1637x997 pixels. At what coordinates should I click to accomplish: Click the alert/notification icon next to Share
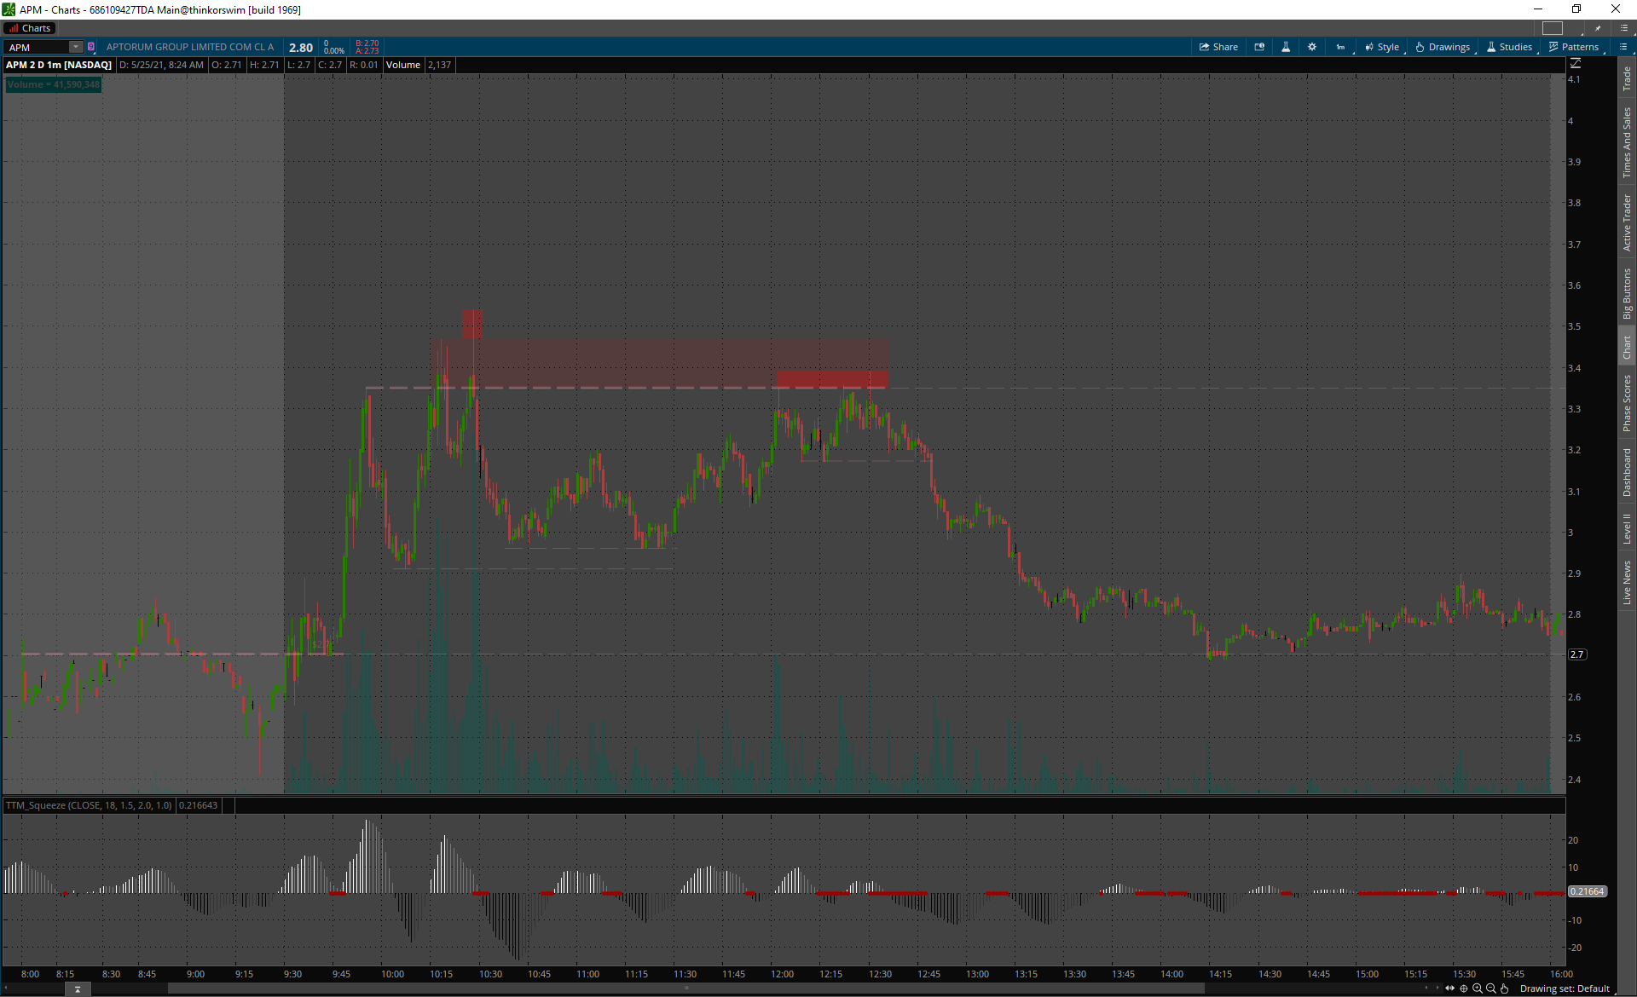(x=1259, y=47)
